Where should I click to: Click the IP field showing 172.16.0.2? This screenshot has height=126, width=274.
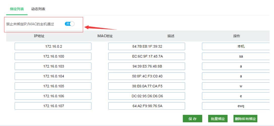[x=53, y=46]
